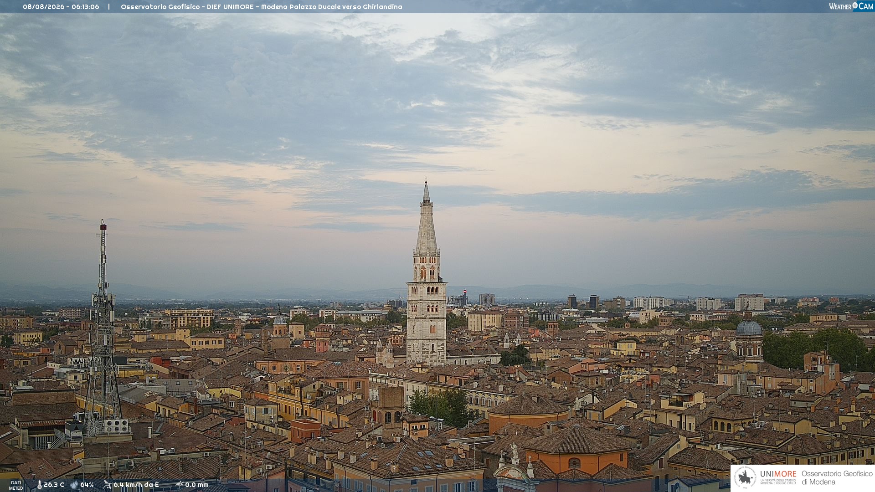
Task: Click the Osservatorio Geofisico DIEF UNIMORE camera title
Action: [x=262, y=7]
